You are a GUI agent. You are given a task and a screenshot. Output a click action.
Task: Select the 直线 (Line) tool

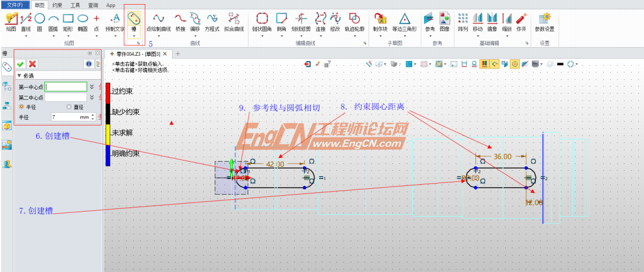tap(26, 22)
